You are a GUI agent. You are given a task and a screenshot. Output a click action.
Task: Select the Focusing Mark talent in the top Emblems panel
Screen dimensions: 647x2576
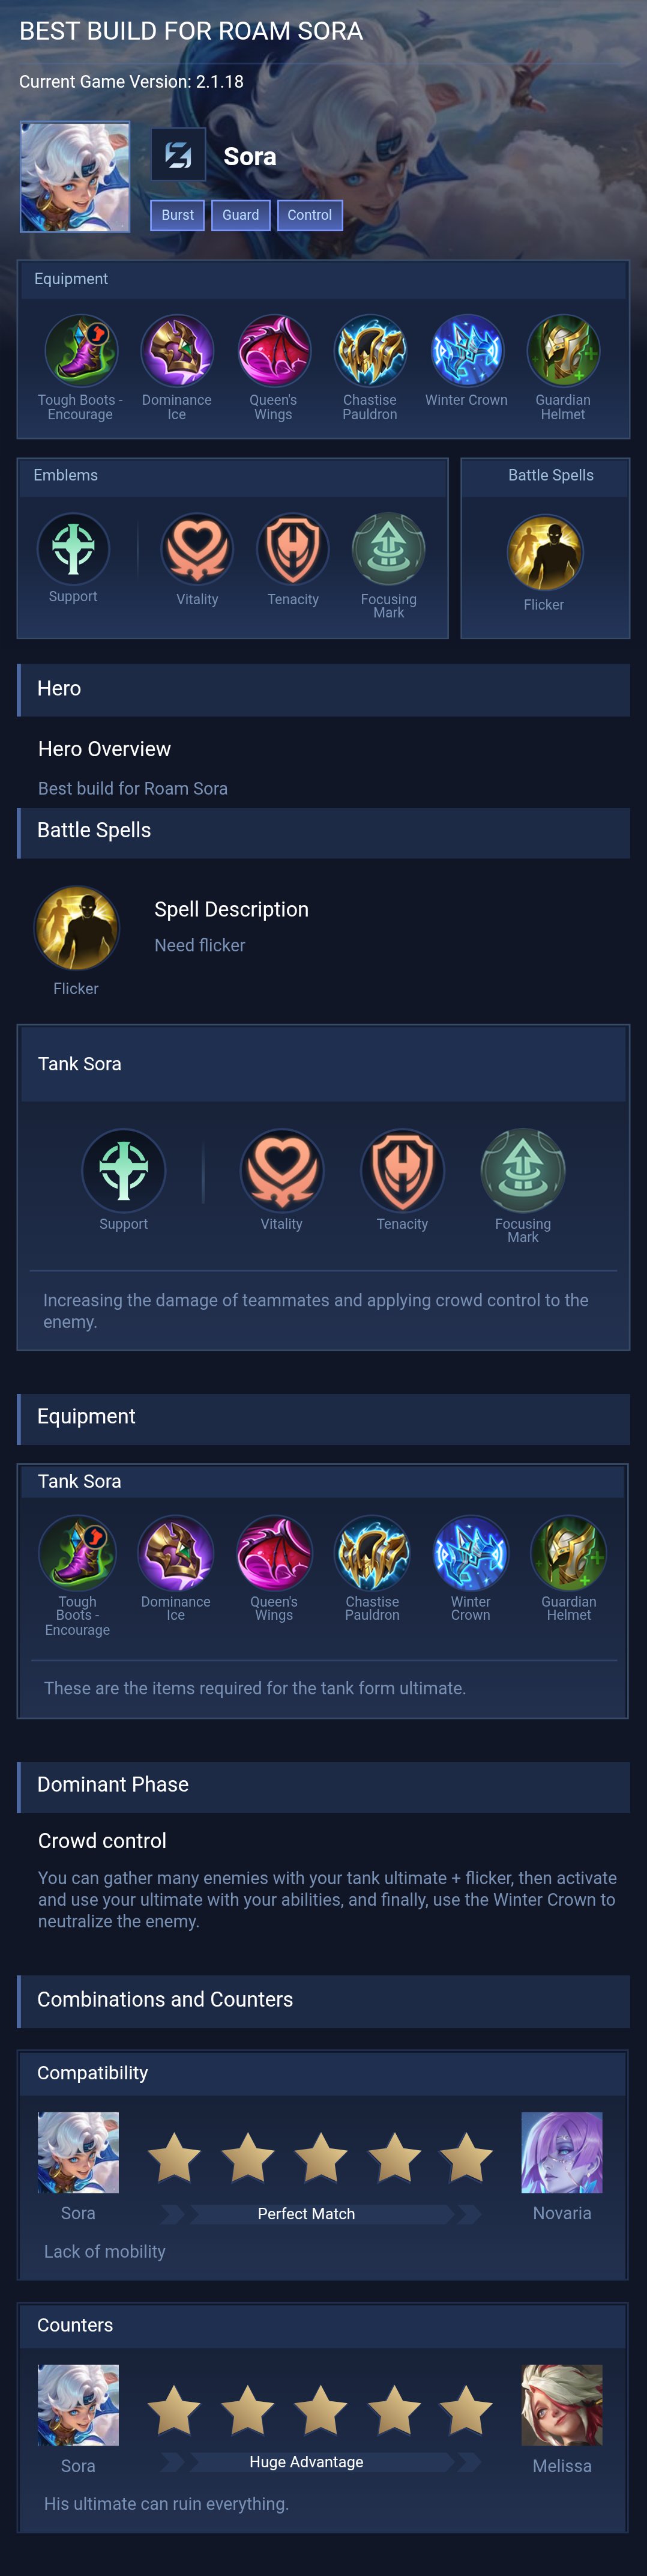tap(389, 549)
